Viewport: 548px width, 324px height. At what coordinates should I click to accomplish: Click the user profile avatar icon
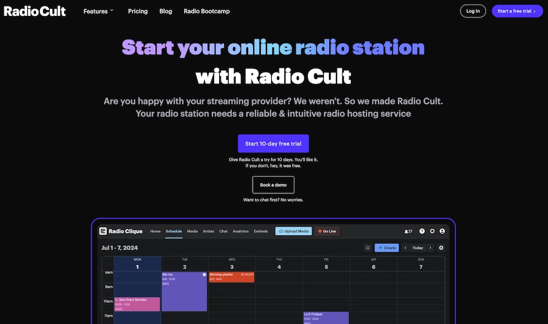coord(442,231)
